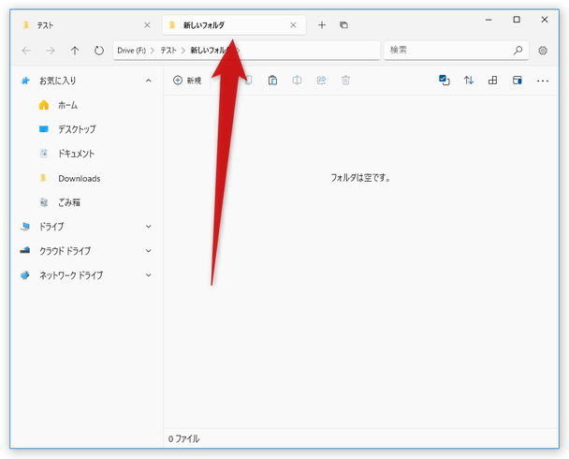
Task: Open the sort arrows menu
Action: (469, 81)
